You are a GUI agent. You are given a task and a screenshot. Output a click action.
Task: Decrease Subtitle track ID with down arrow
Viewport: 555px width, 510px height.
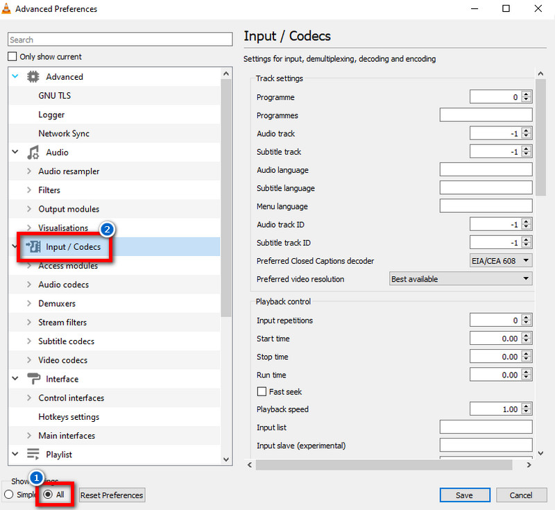click(527, 246)
